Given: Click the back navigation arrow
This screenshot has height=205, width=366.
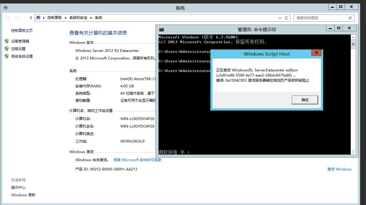Looking at the screenshot, I should coord(8,18).
